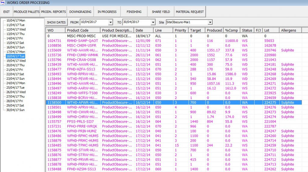The width and height of the screenshot is (308, 172).
Task: Select 30/04/17 Sun in the date list
Action: pyautogui.click(x=16, y=110)
